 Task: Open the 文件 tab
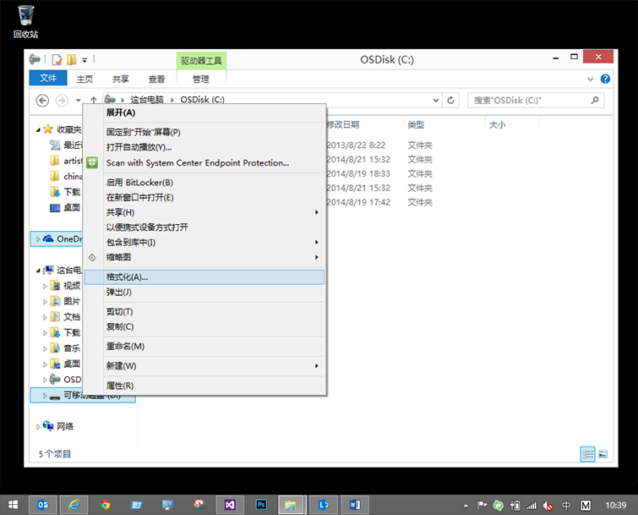coord(48,78)
